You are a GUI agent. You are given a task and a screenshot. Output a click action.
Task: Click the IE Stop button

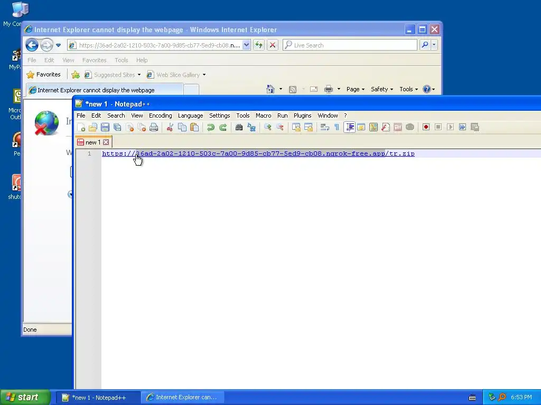[273, 45]
